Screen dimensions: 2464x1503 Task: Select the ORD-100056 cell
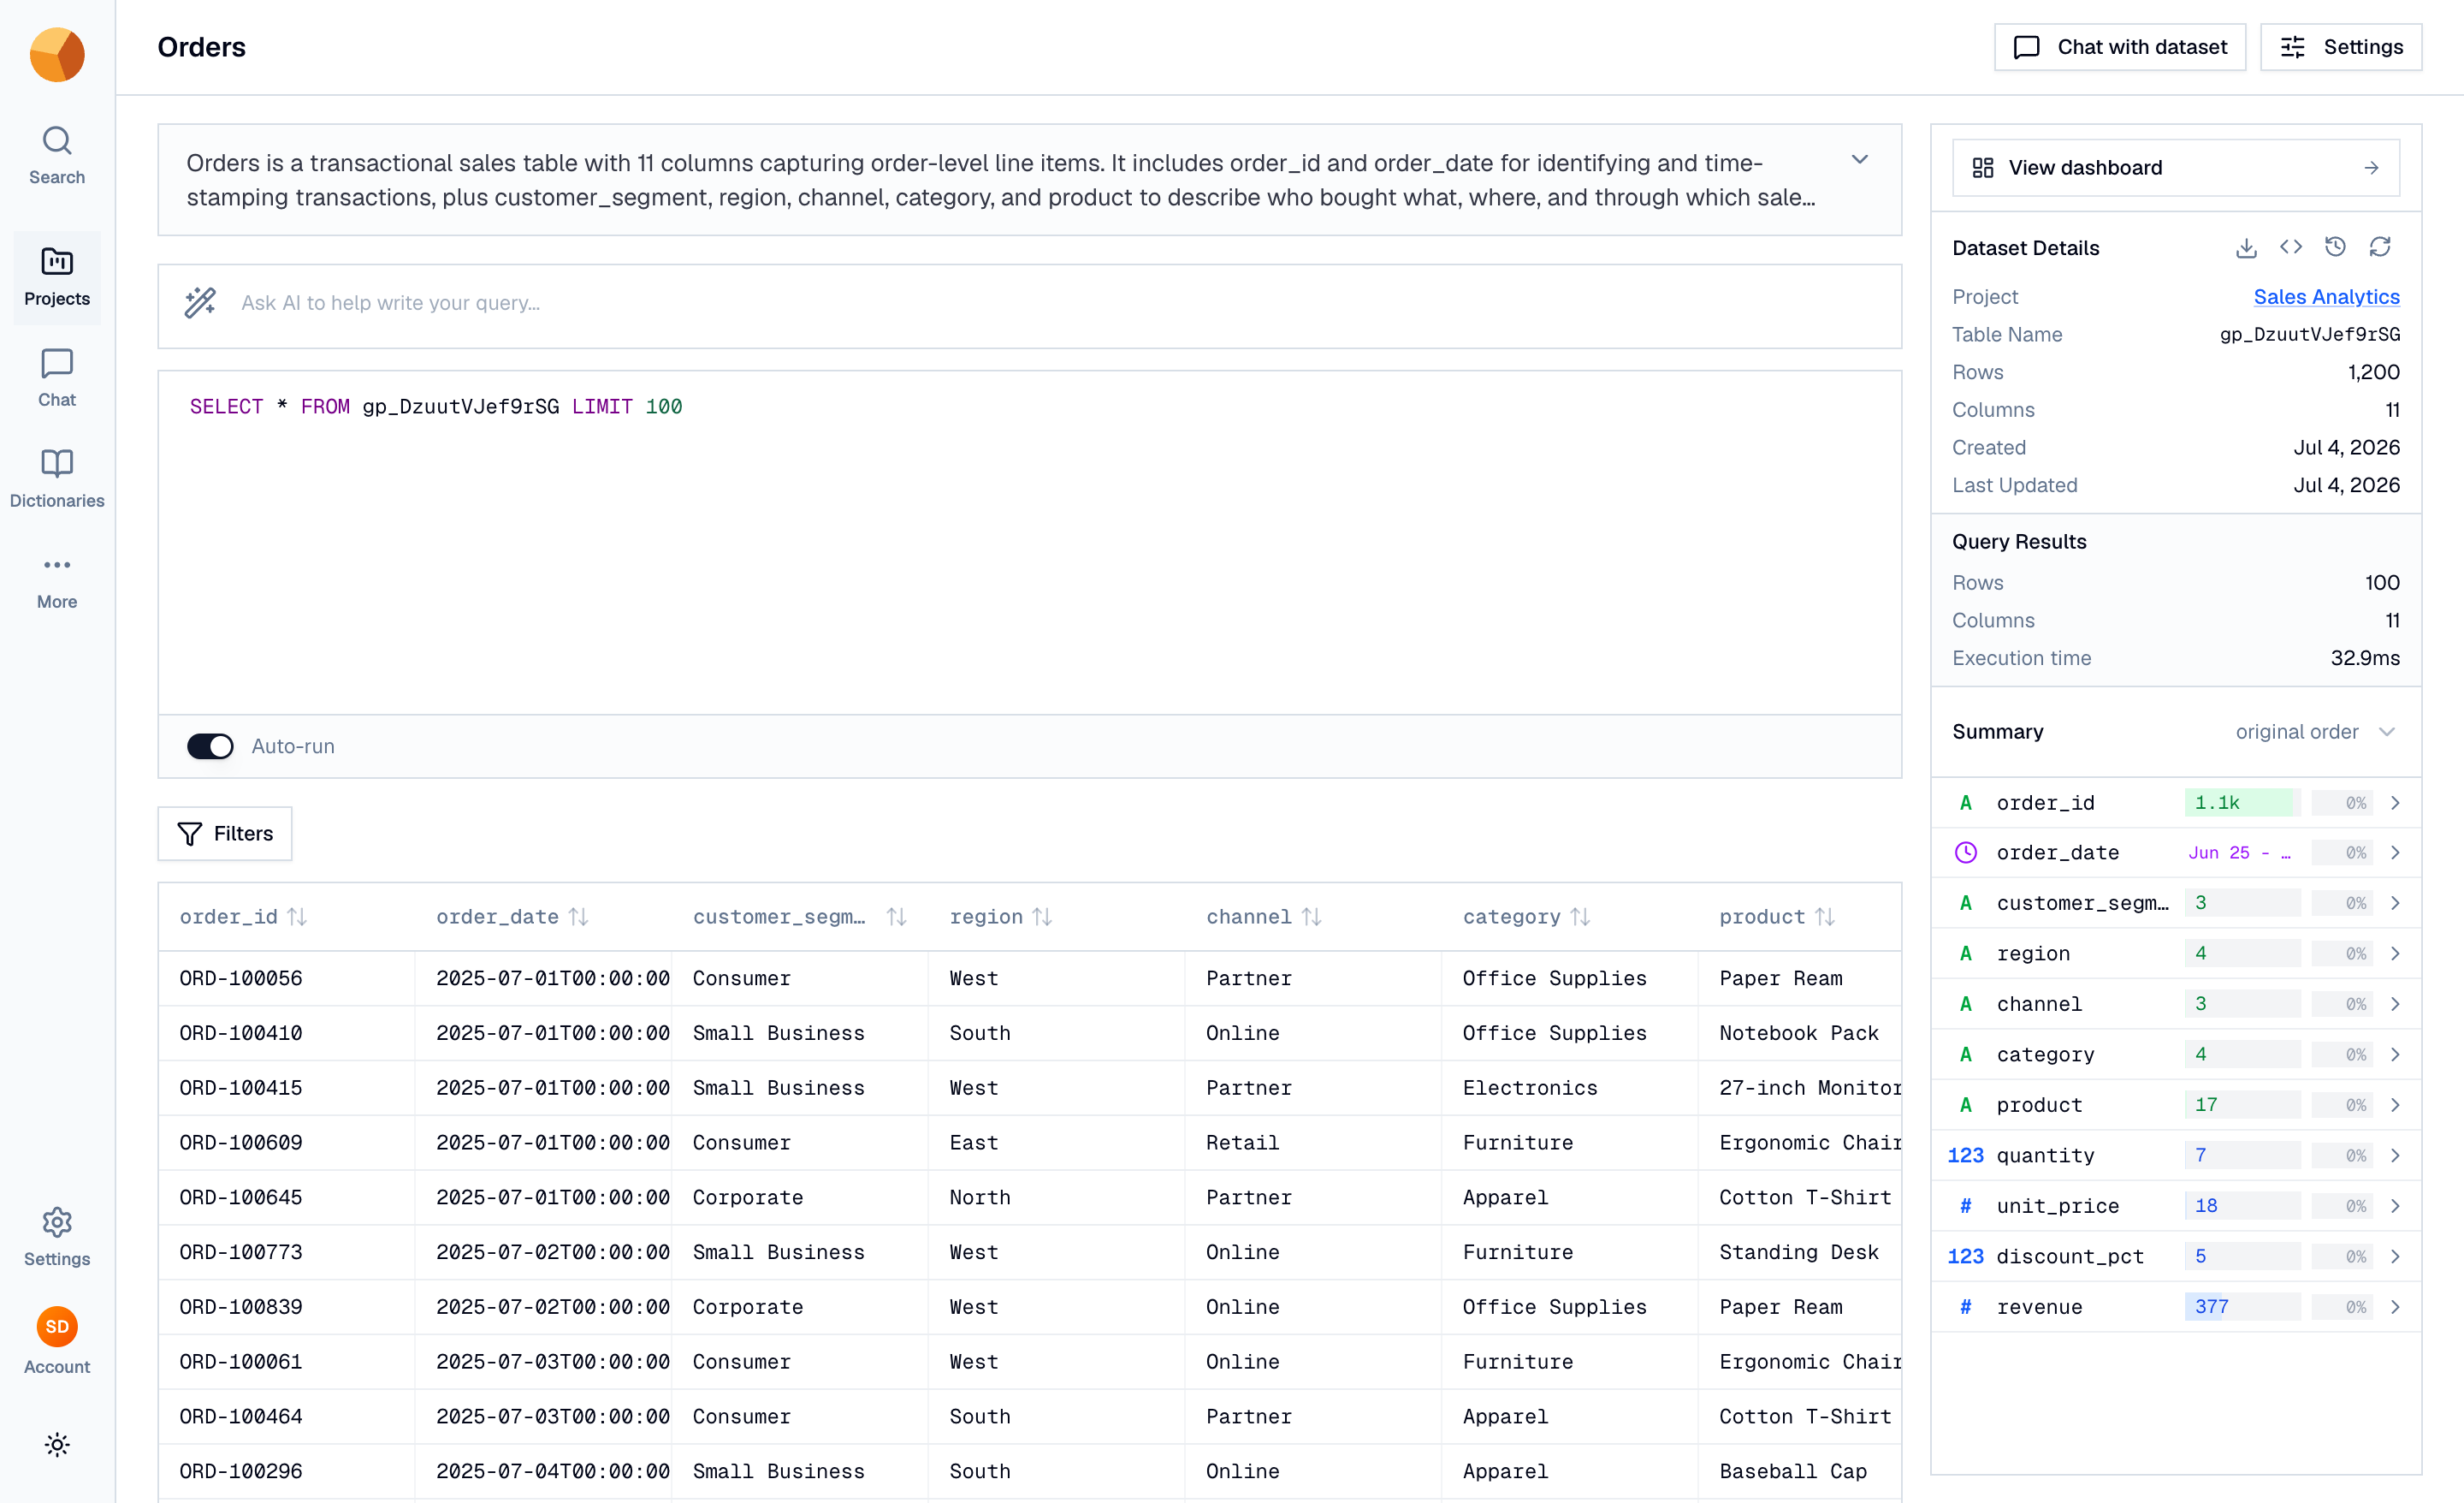pyautogui.click(x=287, y=978)
